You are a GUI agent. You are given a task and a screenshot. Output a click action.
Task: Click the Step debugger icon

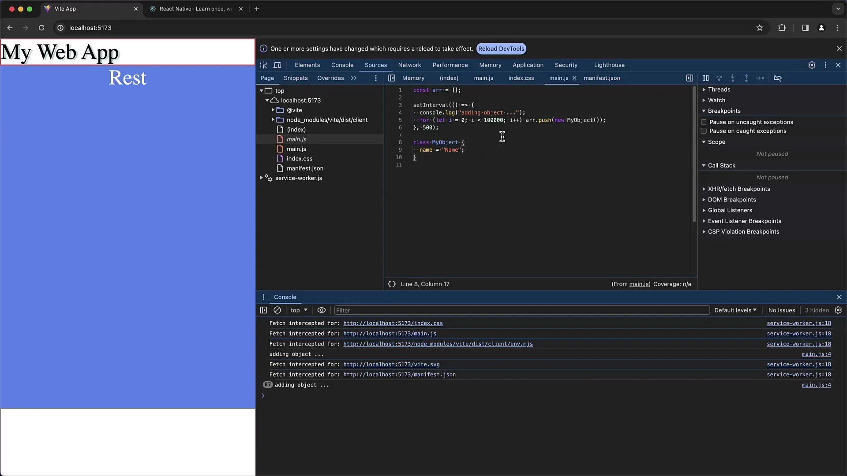pos(760,78)
